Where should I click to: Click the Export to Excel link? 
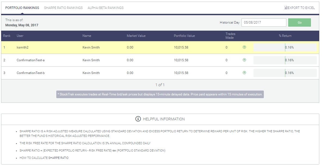click(301, 8)
